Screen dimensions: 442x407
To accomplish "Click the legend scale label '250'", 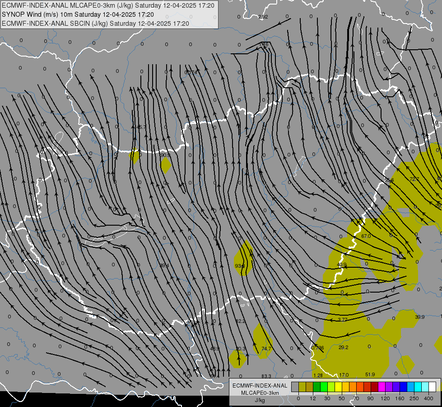I will (414, 398).
